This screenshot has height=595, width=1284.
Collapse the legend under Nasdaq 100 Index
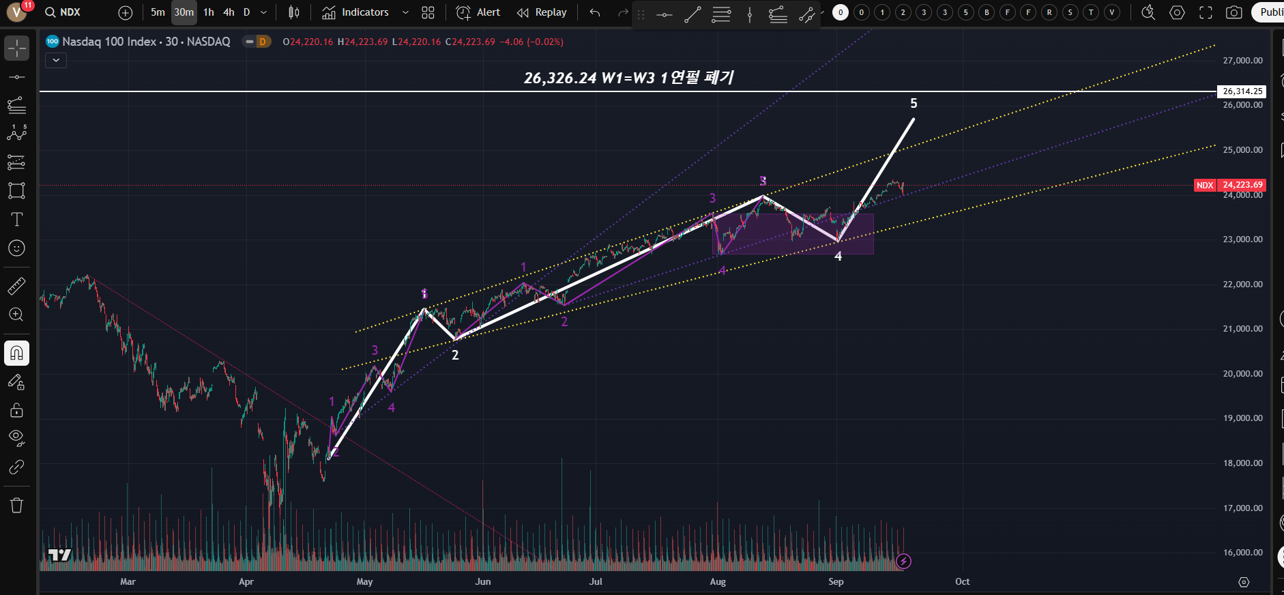point(56,60)
